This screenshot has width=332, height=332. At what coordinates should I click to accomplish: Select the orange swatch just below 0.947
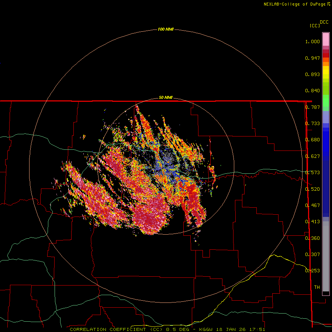326,60
